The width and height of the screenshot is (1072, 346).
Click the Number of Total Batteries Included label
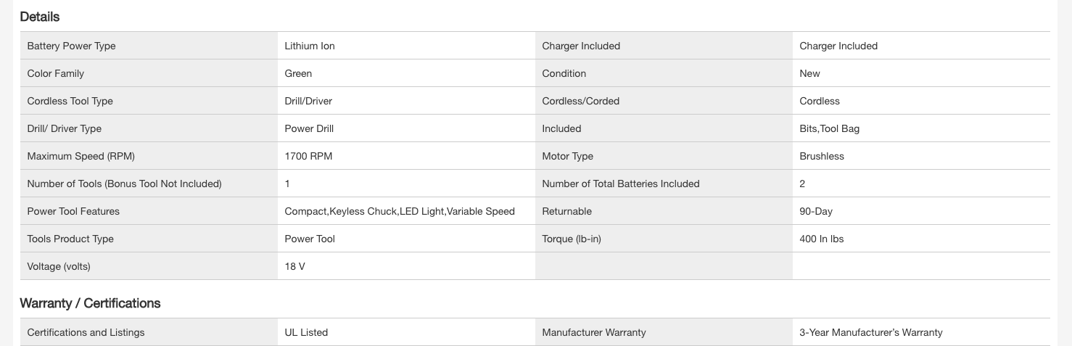coord(620,184)
